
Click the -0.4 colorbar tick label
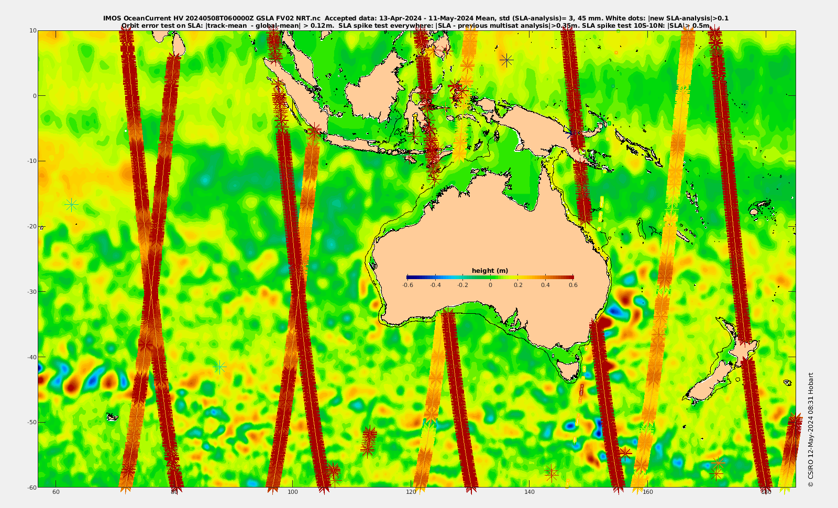[435, 285]
